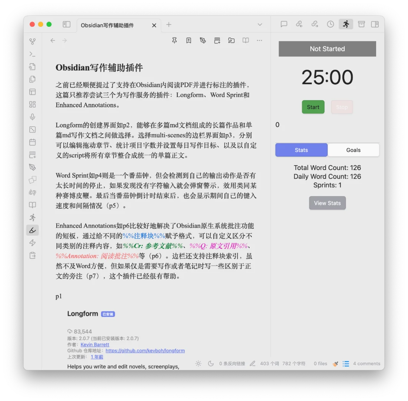Bookmark this note with bookmark-plus icon
Viewport: 408px width, 401px height.
[189, 40]
